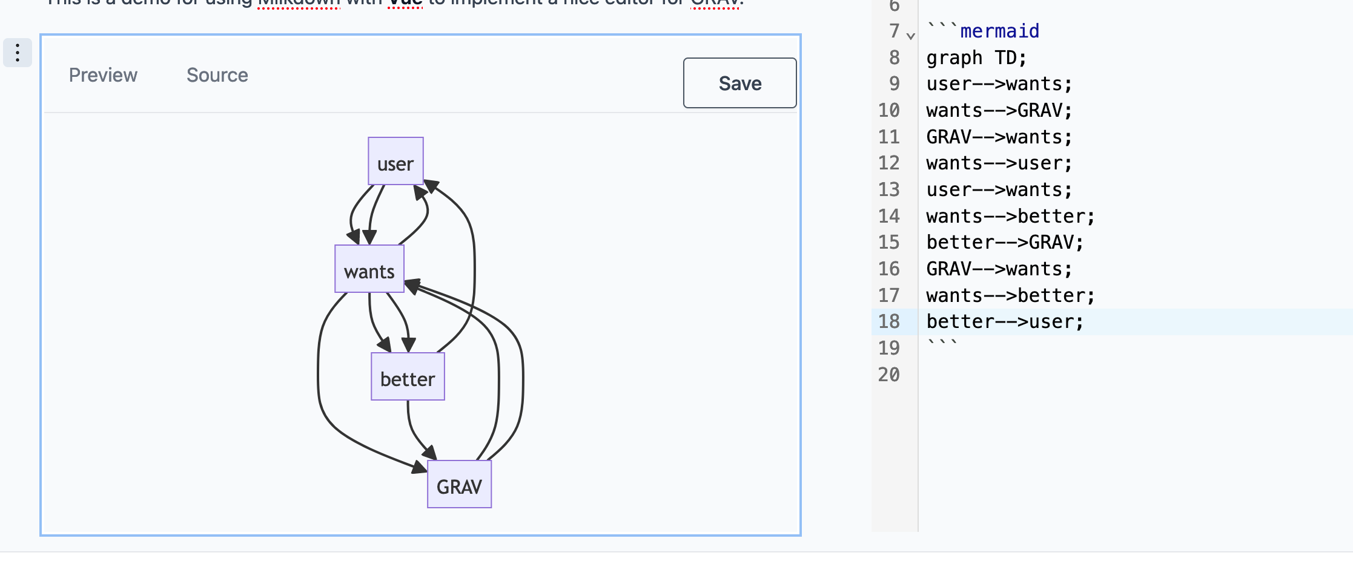The width and height of the screenshot is (1353, 570).
Task: Place cursor in line 12 'wants-->user;'
Action: pyautogui.click(x=999, y=163)
